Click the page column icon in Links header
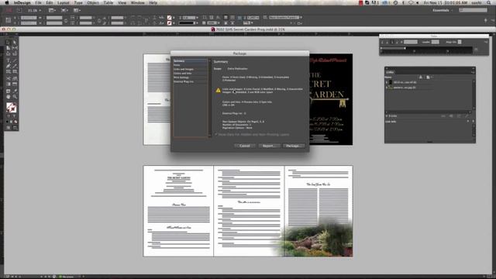This screenshot has height=279, width=496. [428, 77]
